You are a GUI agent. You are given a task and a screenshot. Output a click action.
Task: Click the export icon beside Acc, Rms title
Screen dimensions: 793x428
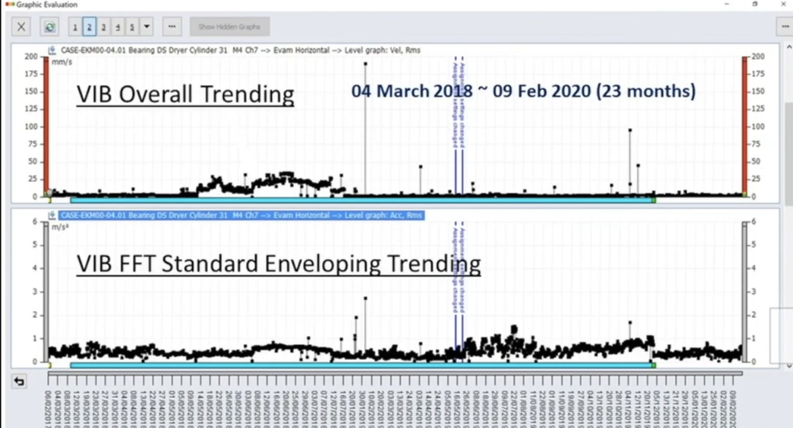52,215
